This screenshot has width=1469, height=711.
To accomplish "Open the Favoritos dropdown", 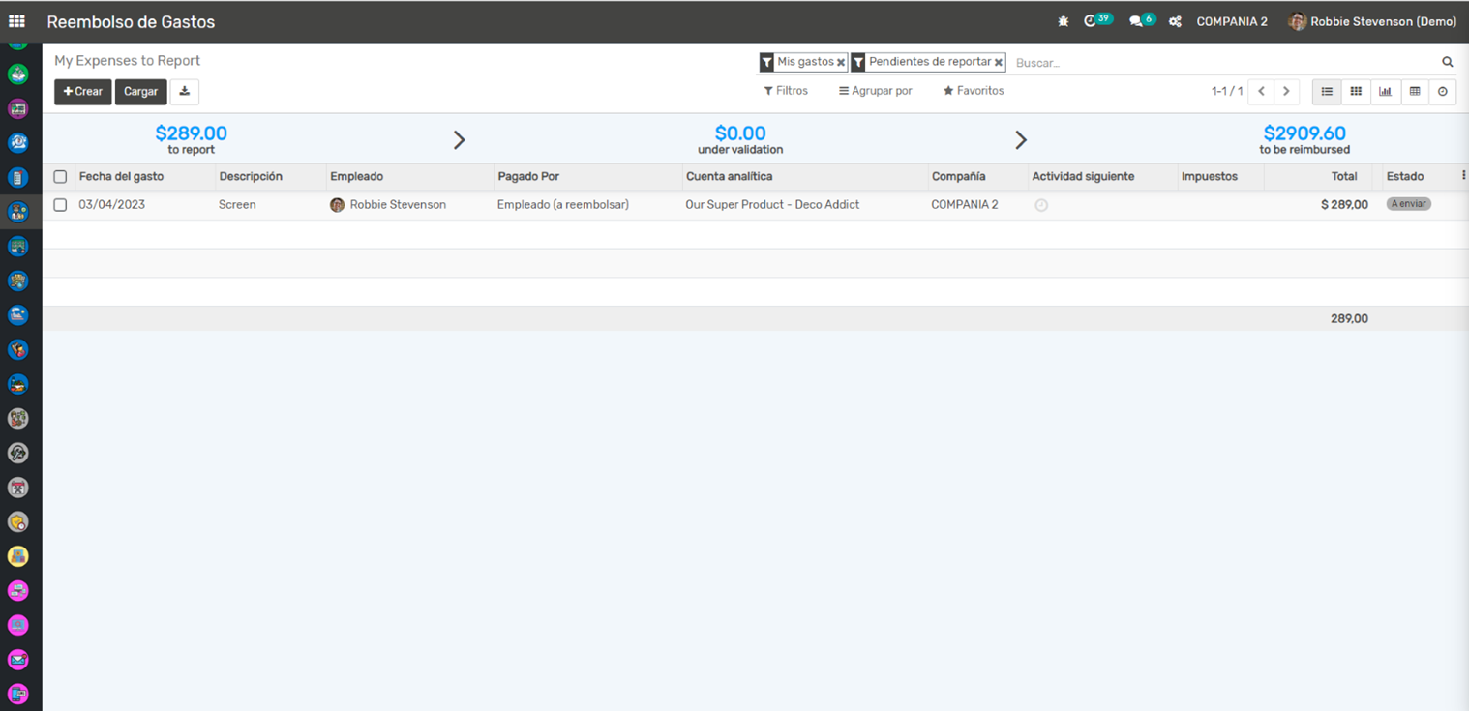I will (x=974, y=91).
